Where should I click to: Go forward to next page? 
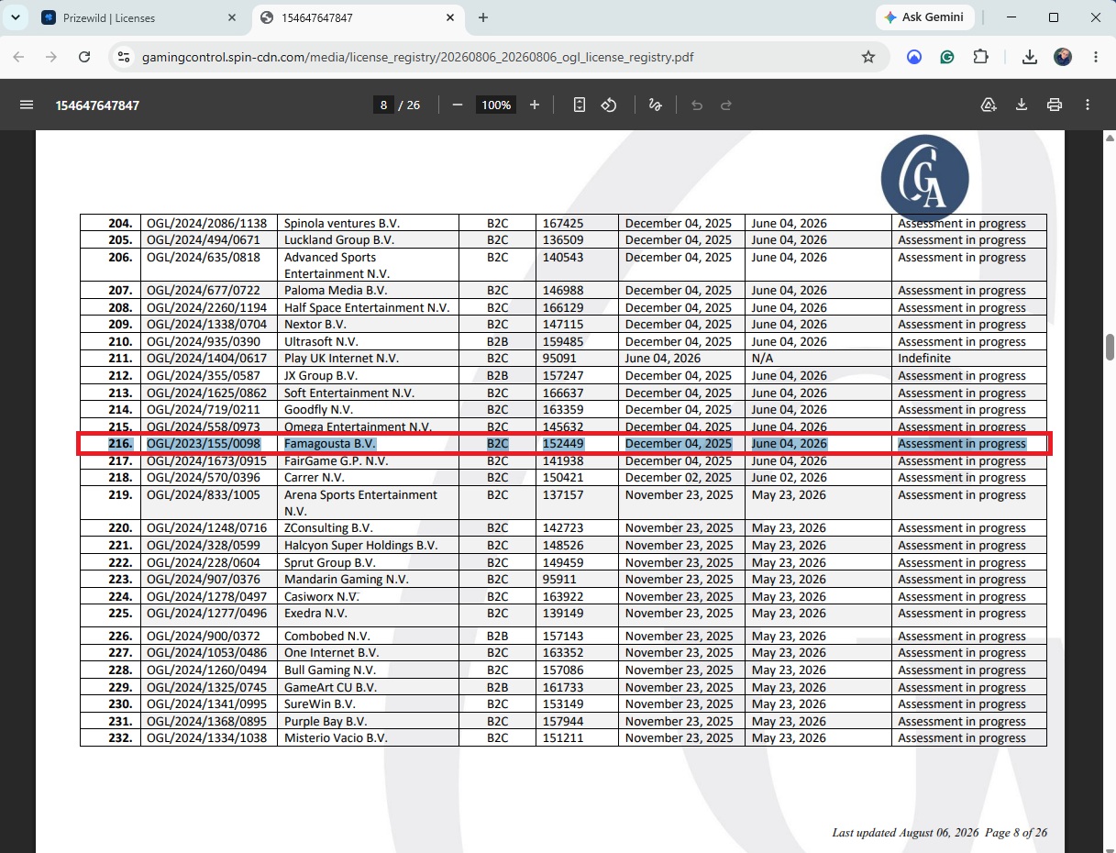click(x=51, y=57)
